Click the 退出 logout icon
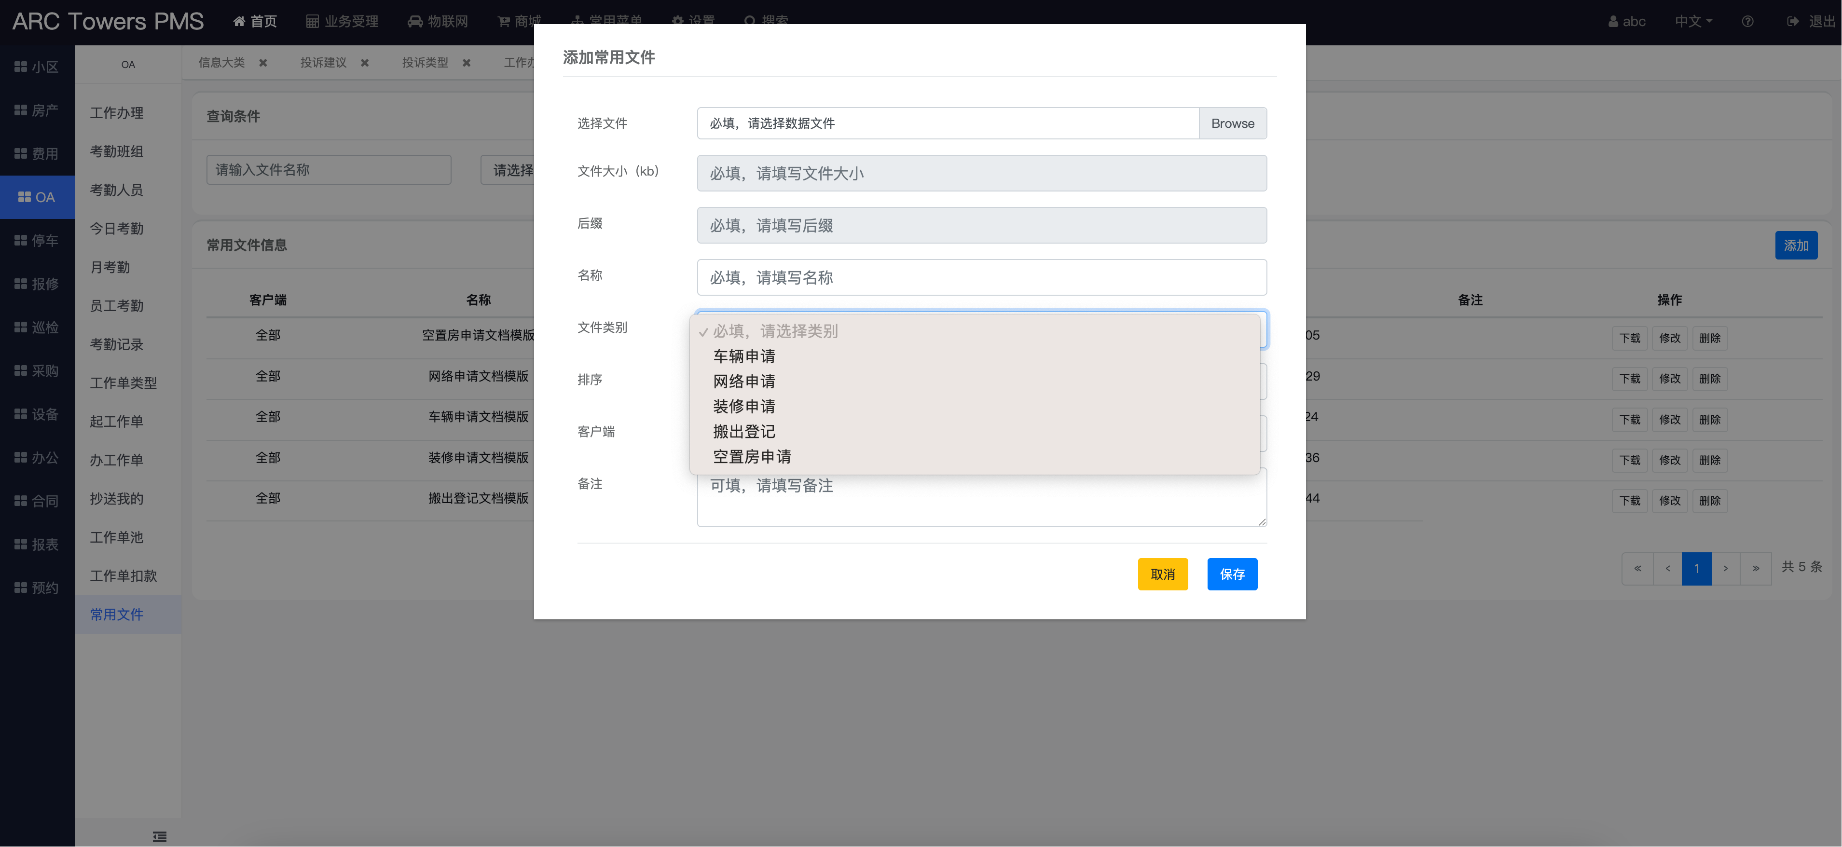The height and width of the screenshot is (847, 1842). click(1792, 21)
